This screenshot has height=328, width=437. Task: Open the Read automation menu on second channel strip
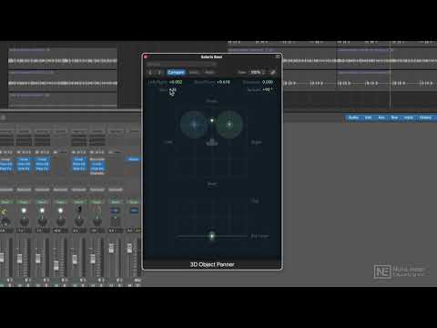[x=24, y=201]
